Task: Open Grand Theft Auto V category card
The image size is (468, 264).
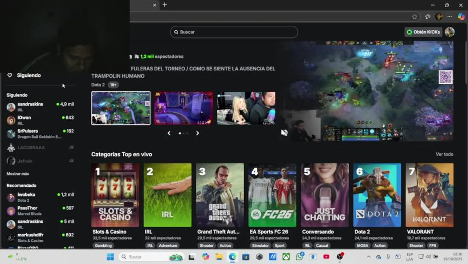Action: pyautogui.click(x=220, y=195)
